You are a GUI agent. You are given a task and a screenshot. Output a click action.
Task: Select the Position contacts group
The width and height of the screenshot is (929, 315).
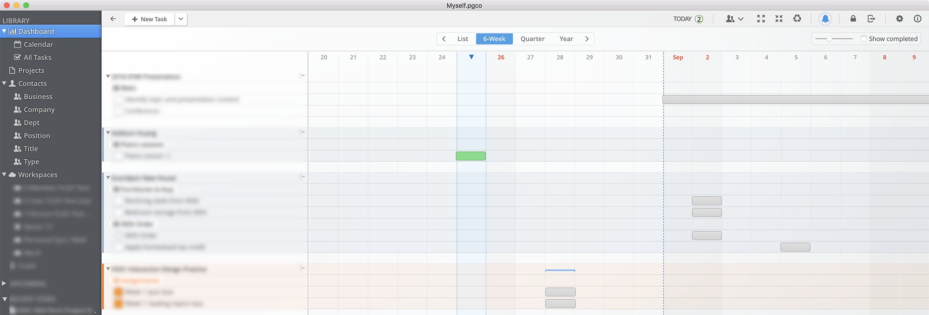coord(37,135)
